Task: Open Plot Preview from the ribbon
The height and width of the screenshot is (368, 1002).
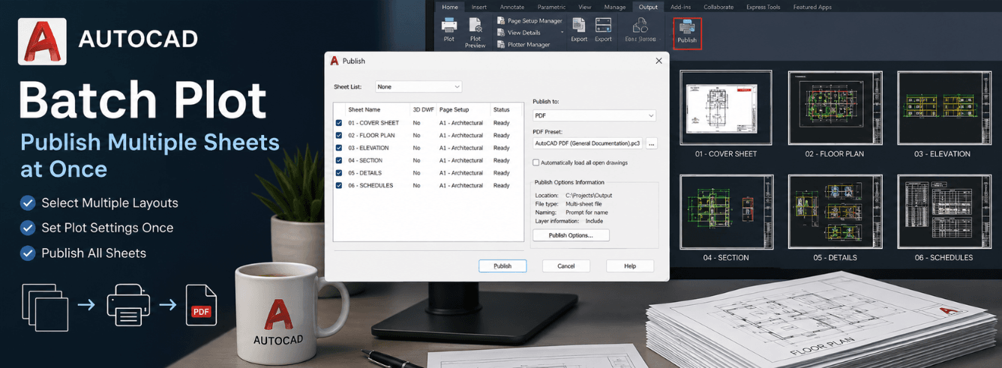Action: tap(475, 32)
